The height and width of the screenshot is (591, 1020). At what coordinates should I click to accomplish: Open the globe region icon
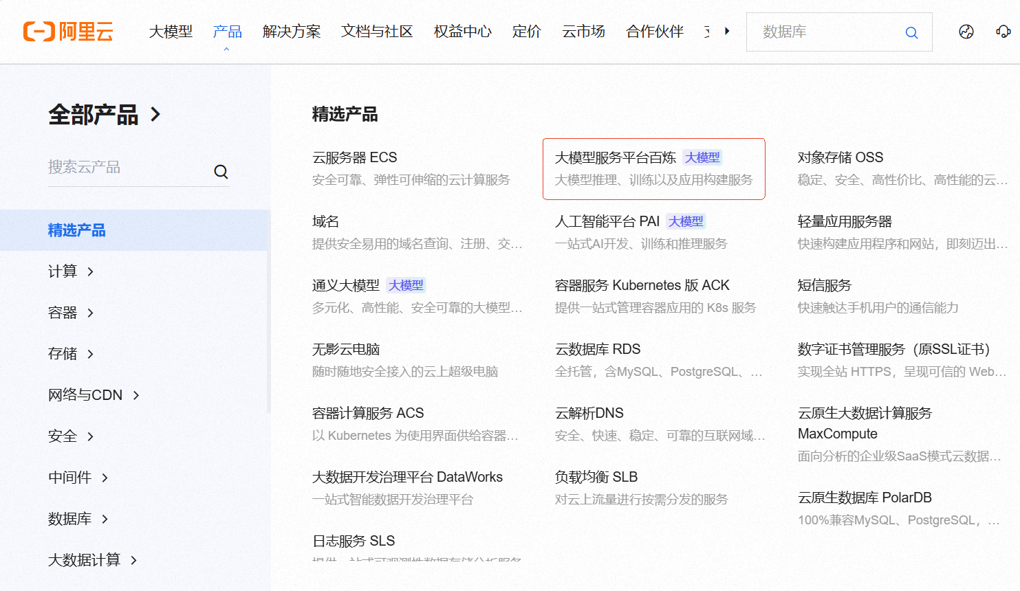click(966, 32)
